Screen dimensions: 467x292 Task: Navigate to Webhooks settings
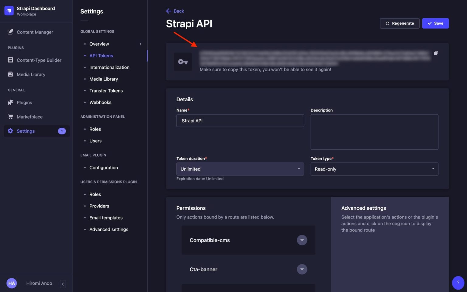pos(100,102)
